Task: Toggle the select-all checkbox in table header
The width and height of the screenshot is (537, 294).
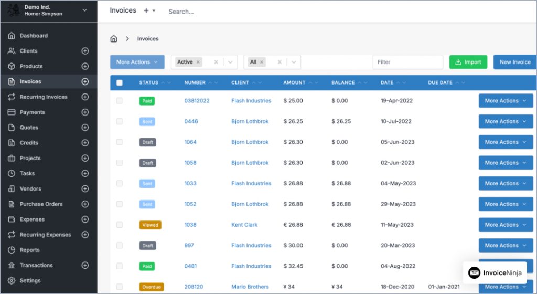Action: pos(120,83)
